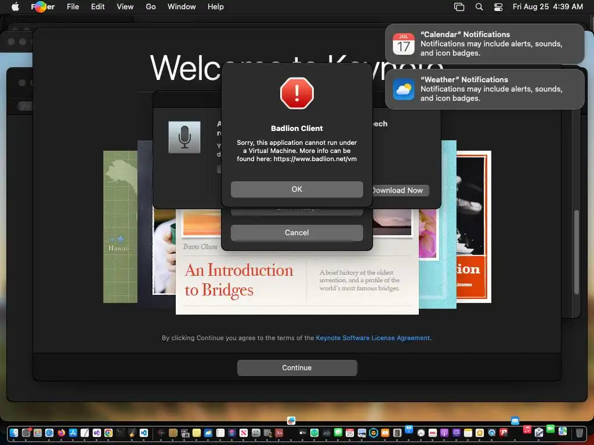Open the Help menu
This screenshot has height=445, width=594.
tap(216, 7)
